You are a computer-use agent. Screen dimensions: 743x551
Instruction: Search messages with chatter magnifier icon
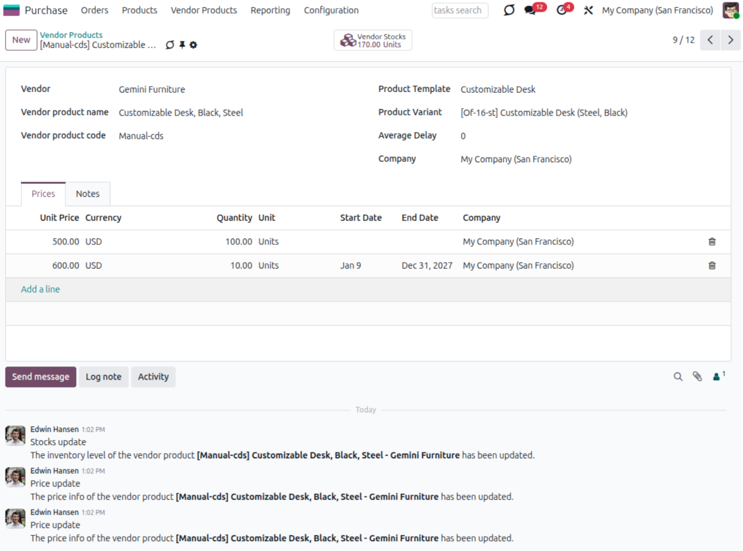tap(678, 377)
